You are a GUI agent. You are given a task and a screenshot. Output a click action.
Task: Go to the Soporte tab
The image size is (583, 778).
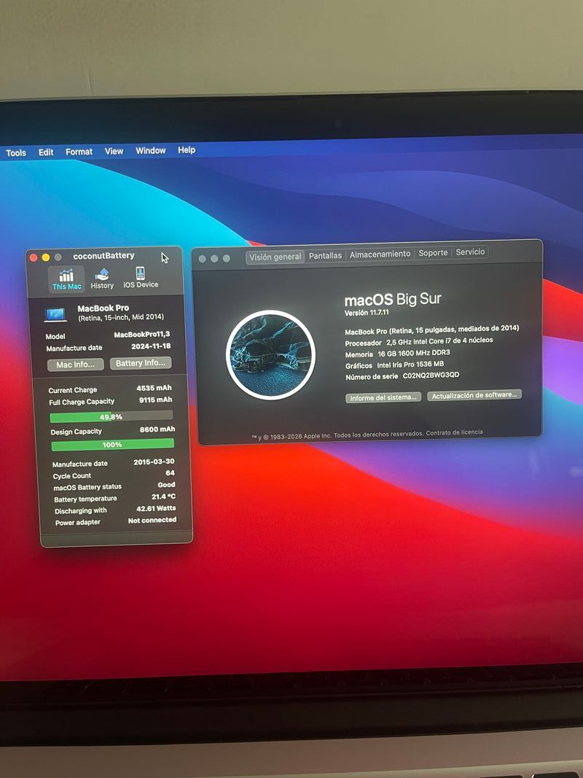click(x=433, y=253)
